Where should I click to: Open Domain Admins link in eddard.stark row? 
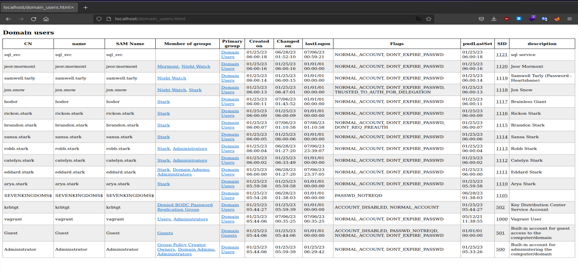coord(191,170)
